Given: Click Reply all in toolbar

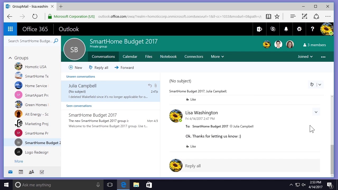Looking at the screenshot, I should [98, 68].
